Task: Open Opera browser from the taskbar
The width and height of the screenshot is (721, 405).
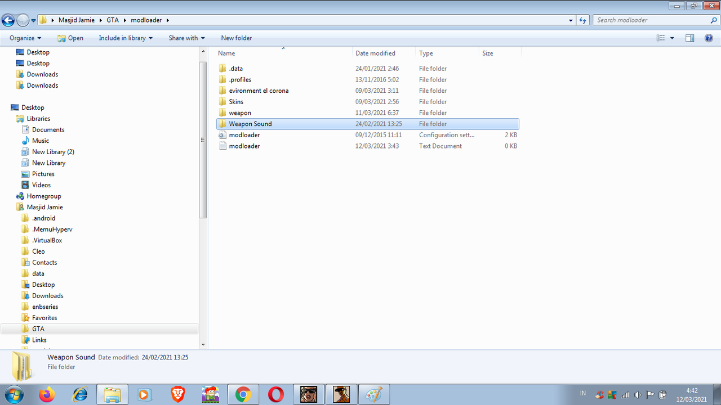Action: [x=276, y=394]
